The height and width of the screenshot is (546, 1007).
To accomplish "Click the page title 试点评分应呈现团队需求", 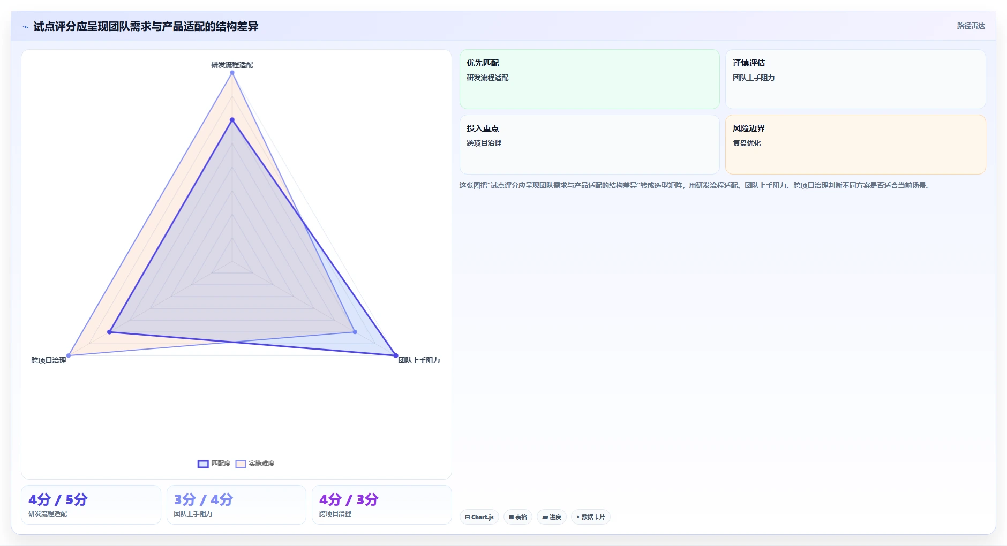I will click(146, 26).
